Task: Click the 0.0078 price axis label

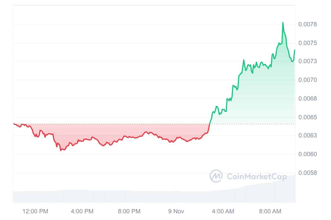Action: pyautogui.click(x=308, y=25)
